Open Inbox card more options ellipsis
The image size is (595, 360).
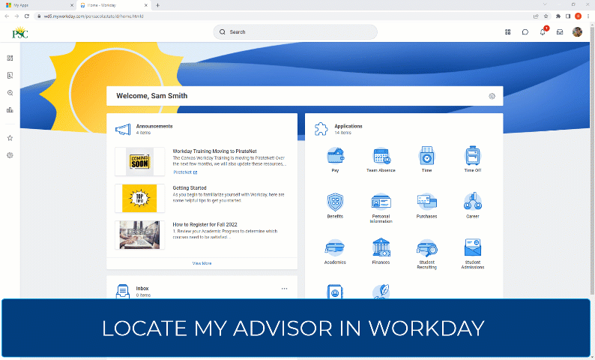tap(284, 289)
